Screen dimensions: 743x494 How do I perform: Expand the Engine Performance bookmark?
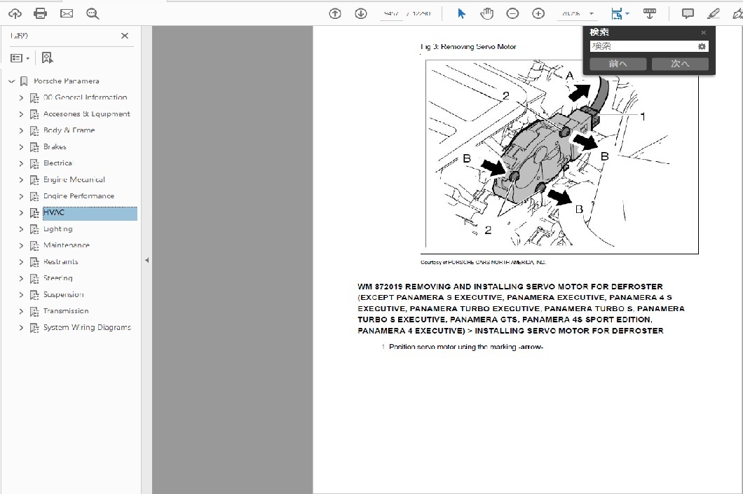click(x=21, y=196)
